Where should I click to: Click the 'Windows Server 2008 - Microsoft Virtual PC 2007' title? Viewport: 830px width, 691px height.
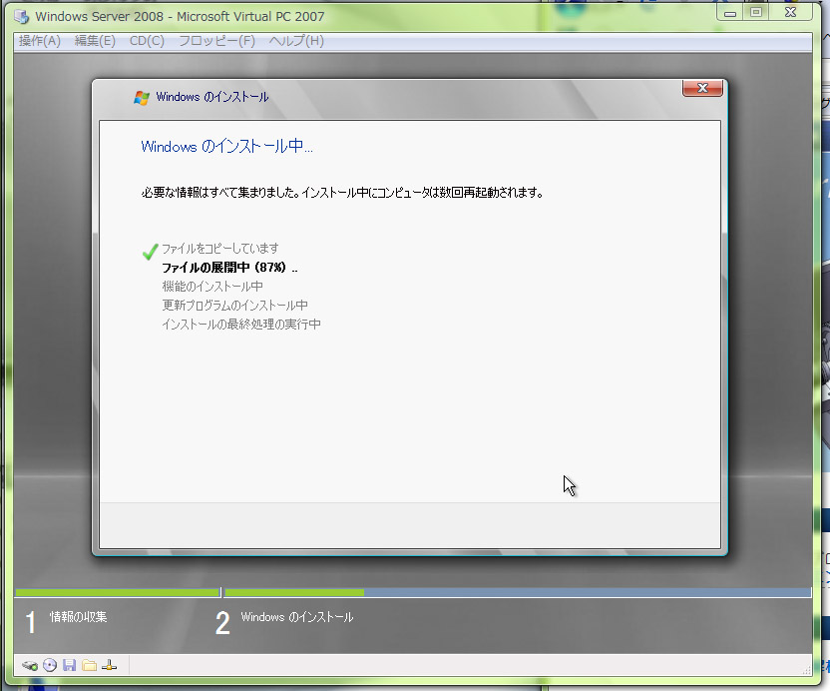(180, 16)
